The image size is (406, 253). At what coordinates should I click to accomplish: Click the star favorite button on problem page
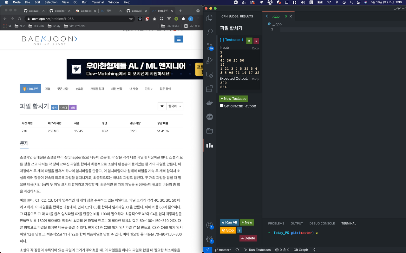pyautogui.click(x=162, y=106)
